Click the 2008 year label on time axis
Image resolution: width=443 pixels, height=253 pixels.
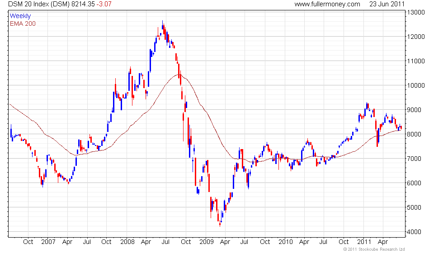pyautogui.click(x=127, y=242)
